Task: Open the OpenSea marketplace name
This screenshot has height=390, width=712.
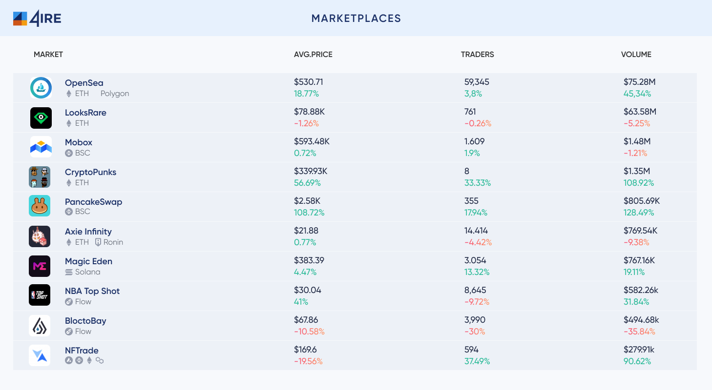Action: pos(84,83)
